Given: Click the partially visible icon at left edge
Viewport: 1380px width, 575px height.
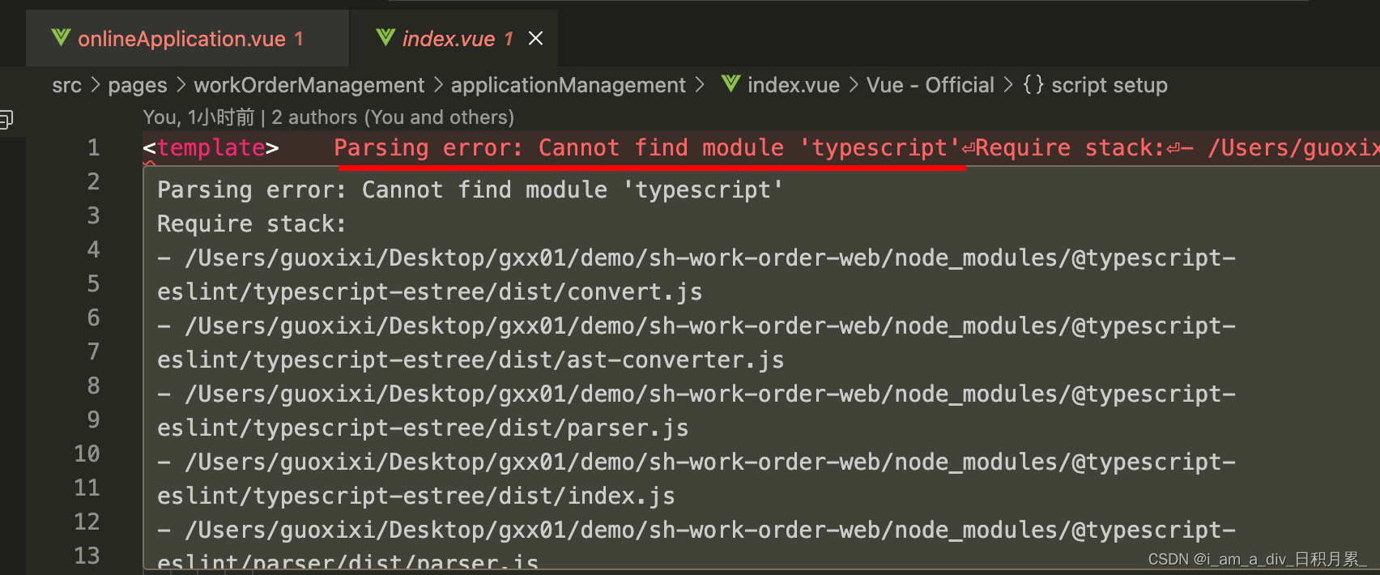Looking at the screenshot, I should [x=6, y=120].
